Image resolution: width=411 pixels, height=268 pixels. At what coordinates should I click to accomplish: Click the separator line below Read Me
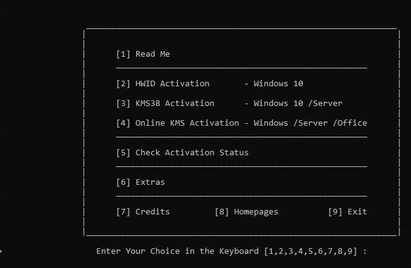pyautogui.click(x=242, y=68)
